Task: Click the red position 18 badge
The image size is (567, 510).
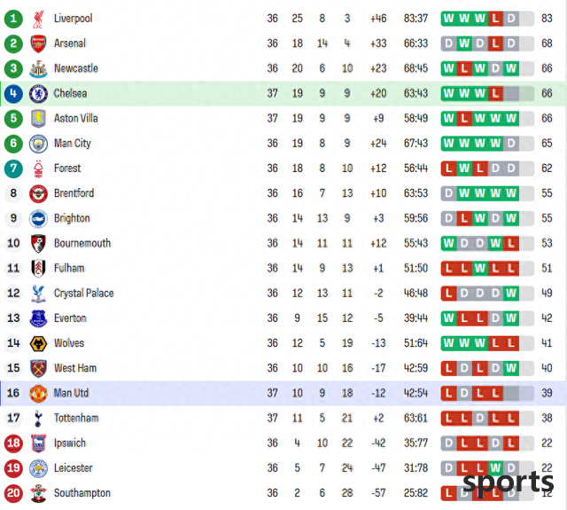Action: (13, 443)
